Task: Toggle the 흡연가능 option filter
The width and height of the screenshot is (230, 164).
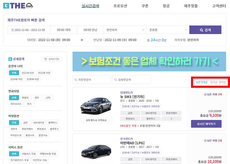Action: click(43, 135)
